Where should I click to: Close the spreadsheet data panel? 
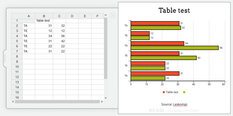pyautogui.click(x=112, y=15)
